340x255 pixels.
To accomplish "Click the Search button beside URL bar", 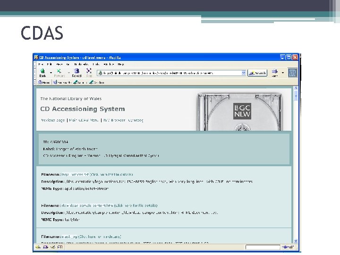I will [x=257, y=73].
